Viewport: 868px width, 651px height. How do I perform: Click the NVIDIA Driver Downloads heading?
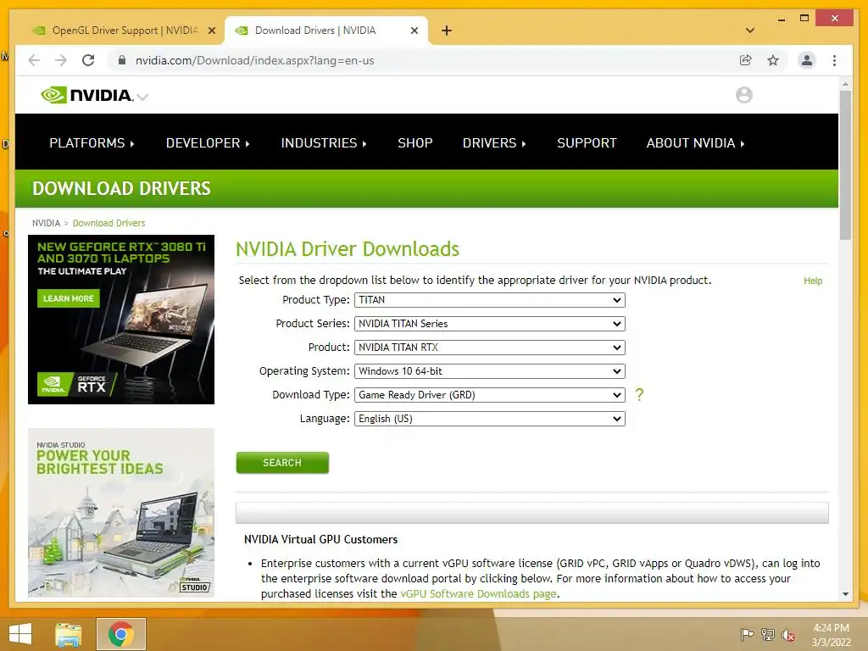[348, 249]
